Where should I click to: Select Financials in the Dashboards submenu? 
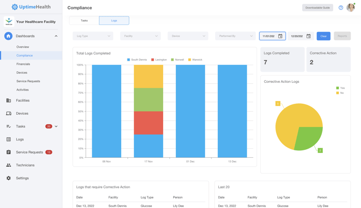click(23, 64)
